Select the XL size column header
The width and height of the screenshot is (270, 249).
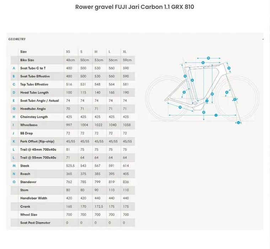point(125,52)
